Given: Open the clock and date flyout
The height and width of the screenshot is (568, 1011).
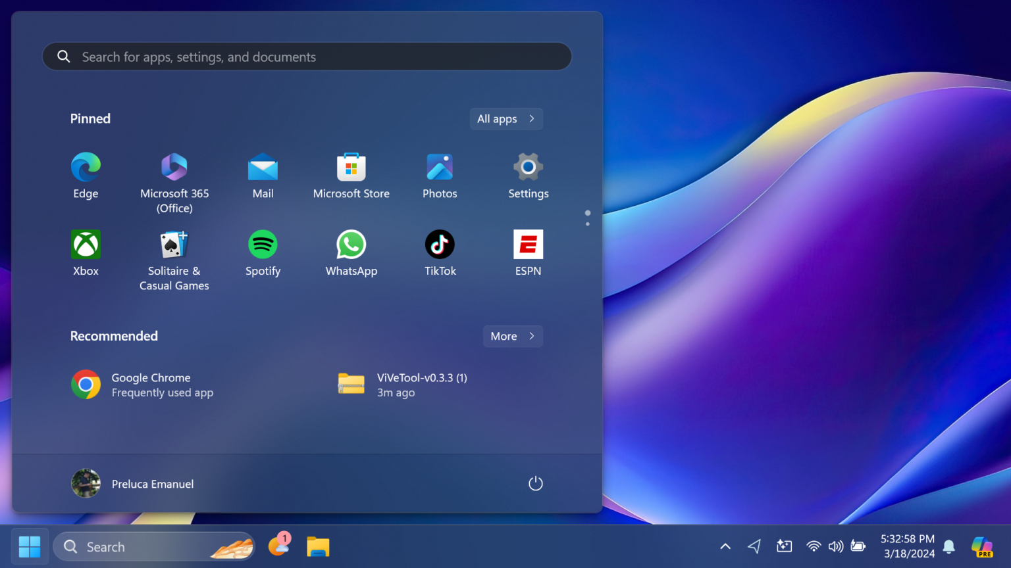Looking at the screenshot, I should tap(908, 546).
